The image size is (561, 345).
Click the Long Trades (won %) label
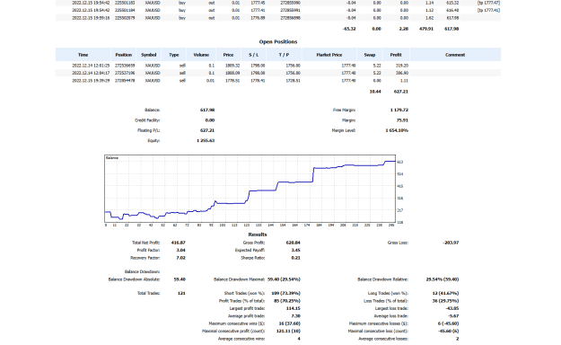388,293
